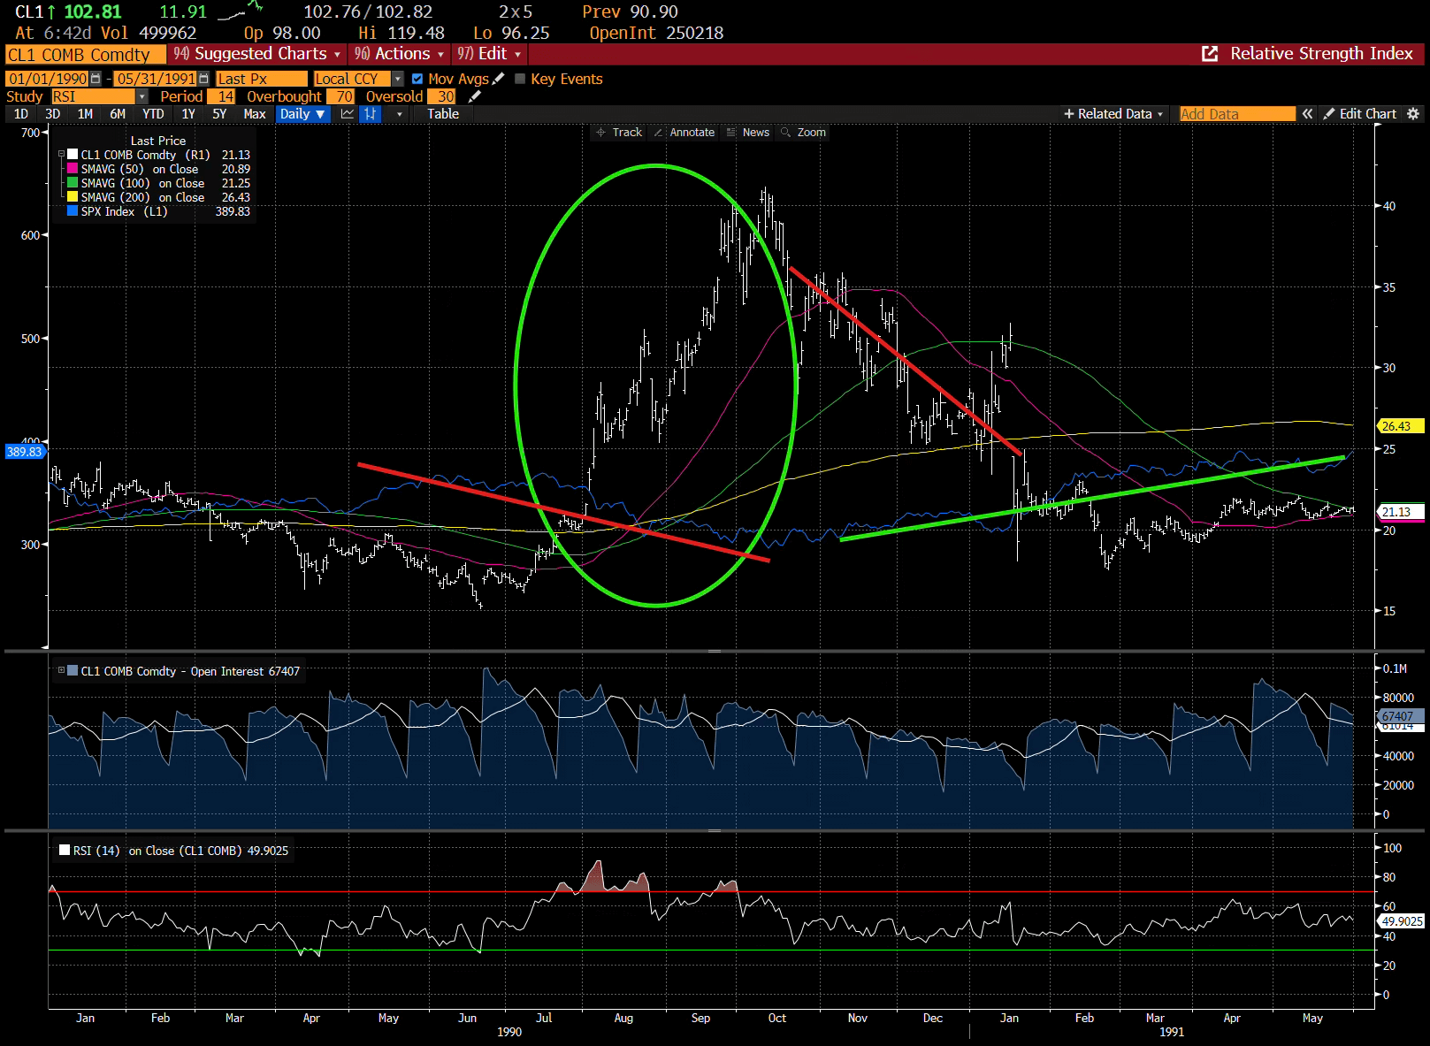Click the Open Interest series color swatch

pos(73,671)
